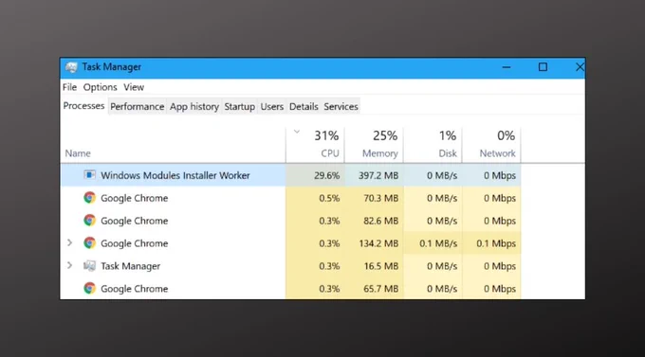The width and height of the screenshot is (645, 357).
Task: Switch to the App history tab
Action: tap(194, 106)
